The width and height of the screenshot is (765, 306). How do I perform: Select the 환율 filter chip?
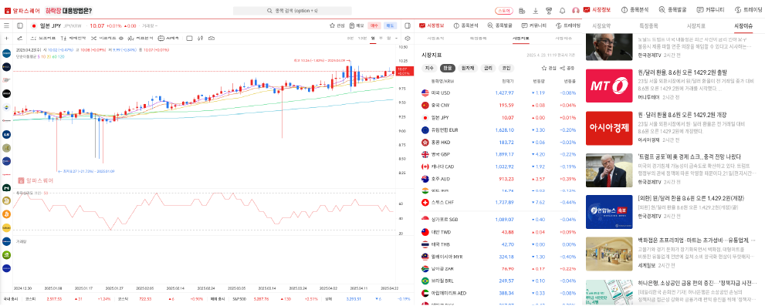point(447,69)
